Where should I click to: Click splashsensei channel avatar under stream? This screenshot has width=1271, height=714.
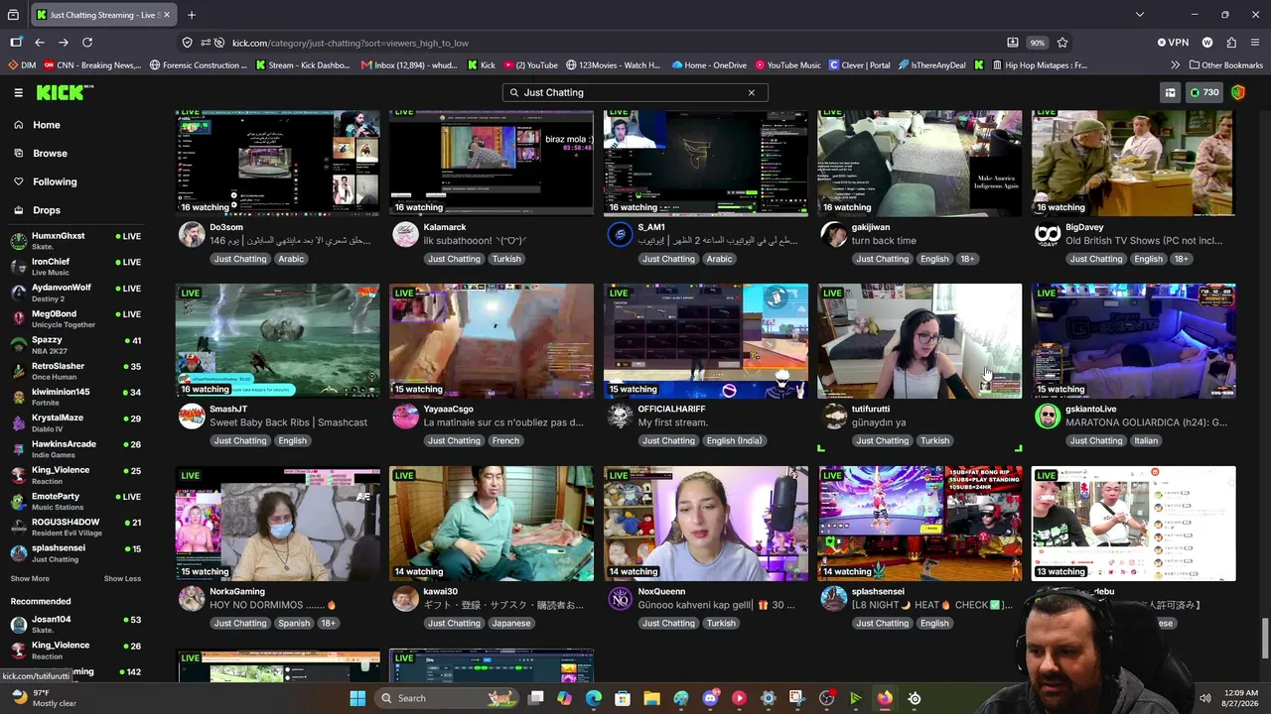[x=834, y=599]
